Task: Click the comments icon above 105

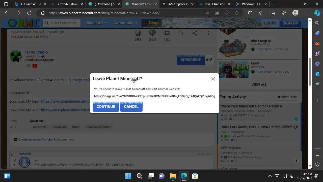Action: point(167,33)
